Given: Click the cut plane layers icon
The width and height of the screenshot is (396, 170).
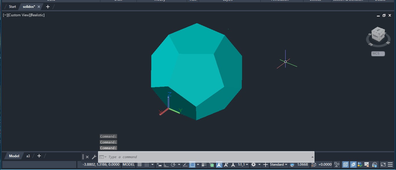Looking at the screenshot, I should pos(292,164).
